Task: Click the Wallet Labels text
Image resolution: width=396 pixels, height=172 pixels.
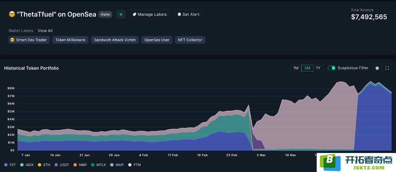Action: pyautogui.click(x=21, y=31)
